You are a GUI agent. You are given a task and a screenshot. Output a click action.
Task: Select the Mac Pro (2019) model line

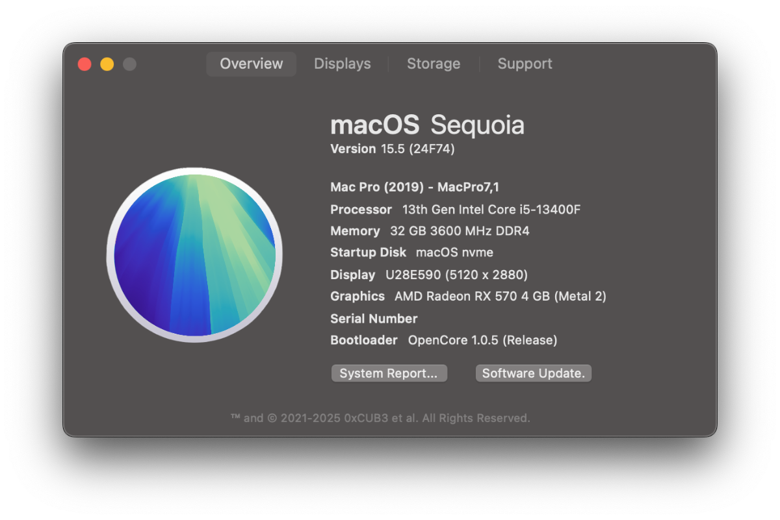click(x=415, y=188)
